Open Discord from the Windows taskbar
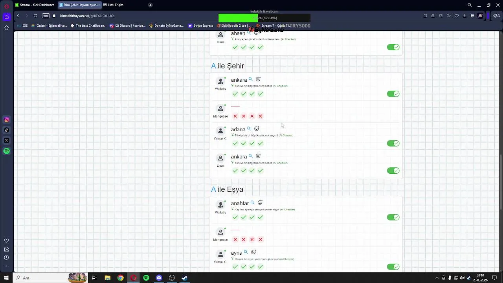503x283 pixels. (159, 278)
